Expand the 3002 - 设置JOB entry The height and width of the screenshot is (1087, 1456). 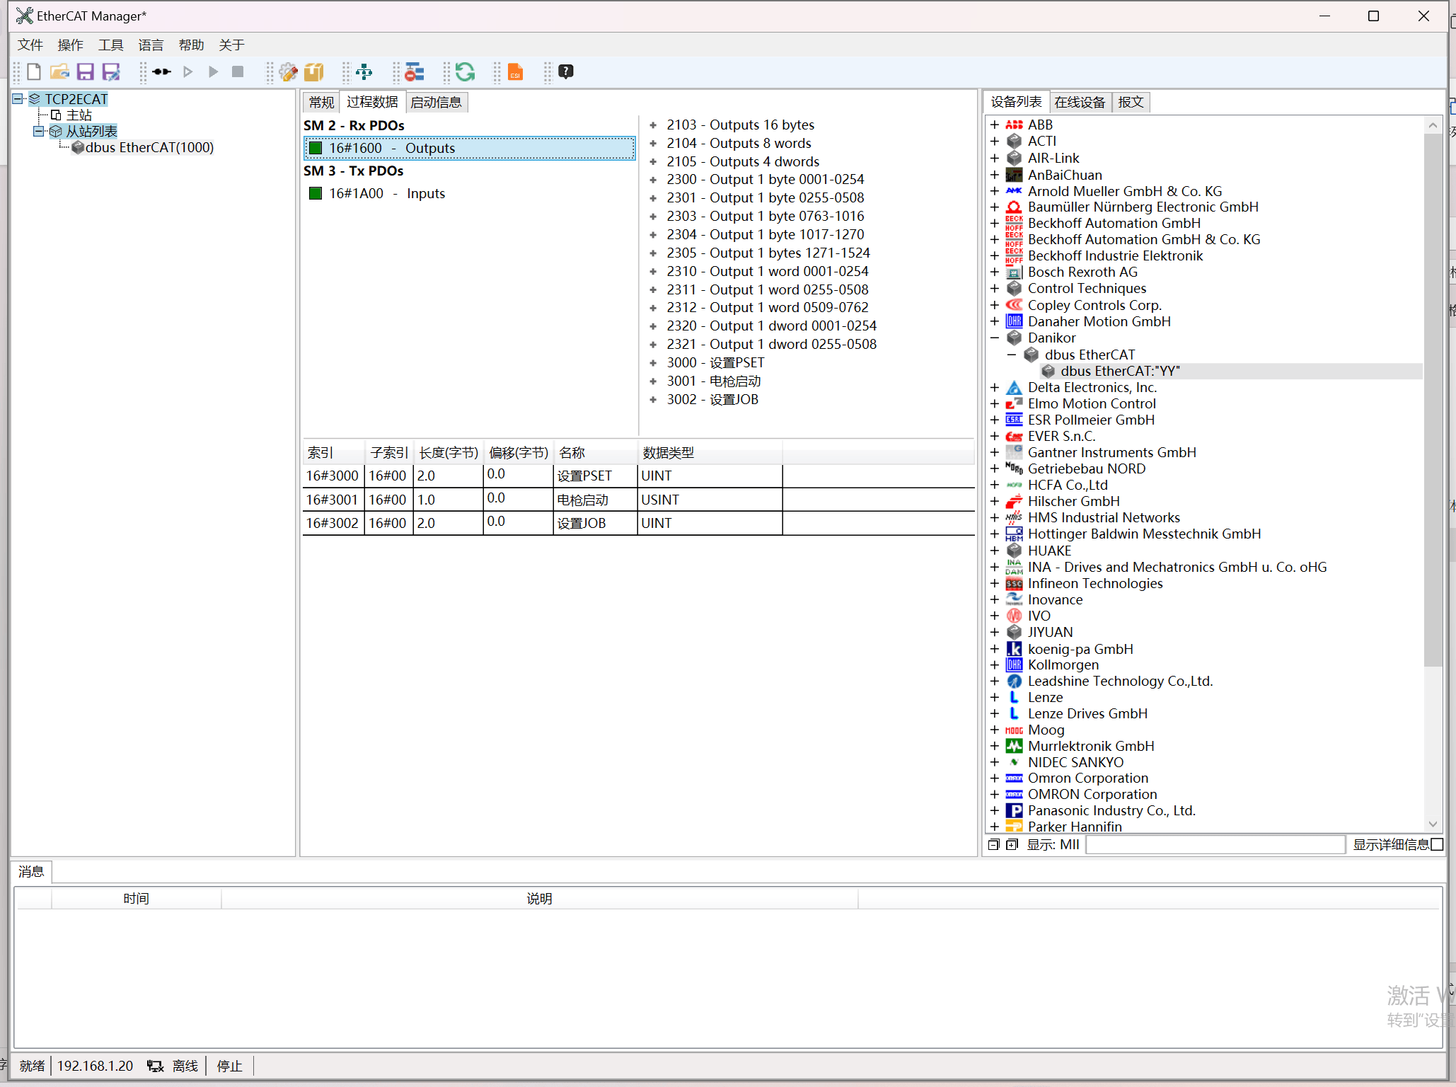pos(653,399)
